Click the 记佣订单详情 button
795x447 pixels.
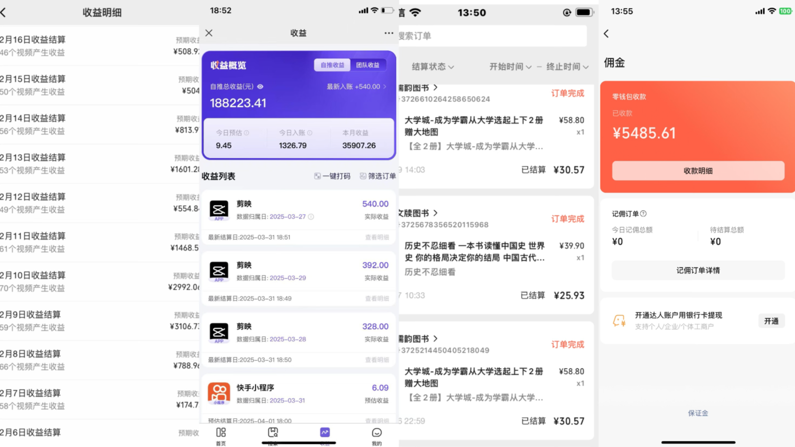pos(698,271)
